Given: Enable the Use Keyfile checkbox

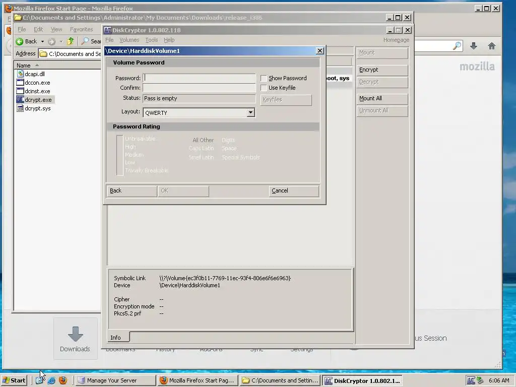Looking at the screenshot, I should tap(264, 88).
